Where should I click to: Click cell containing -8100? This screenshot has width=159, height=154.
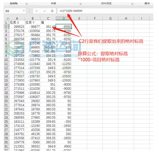(64, 59)
